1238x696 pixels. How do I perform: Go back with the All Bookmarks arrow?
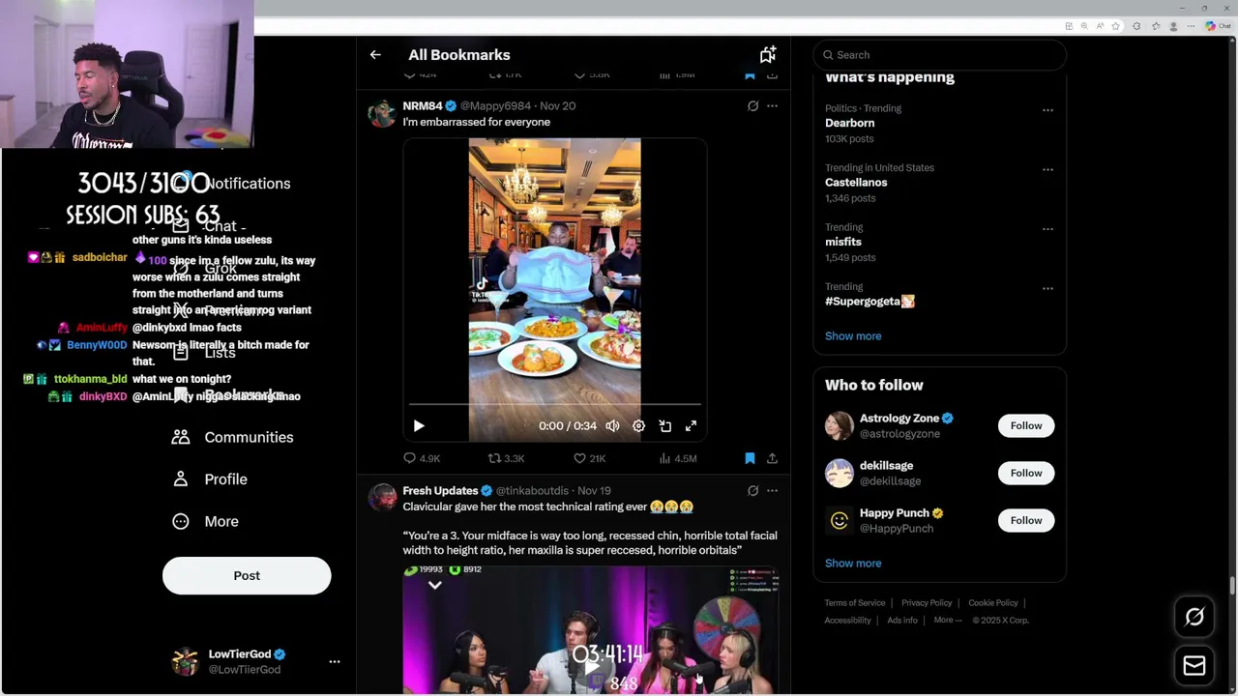pos(375,55)
